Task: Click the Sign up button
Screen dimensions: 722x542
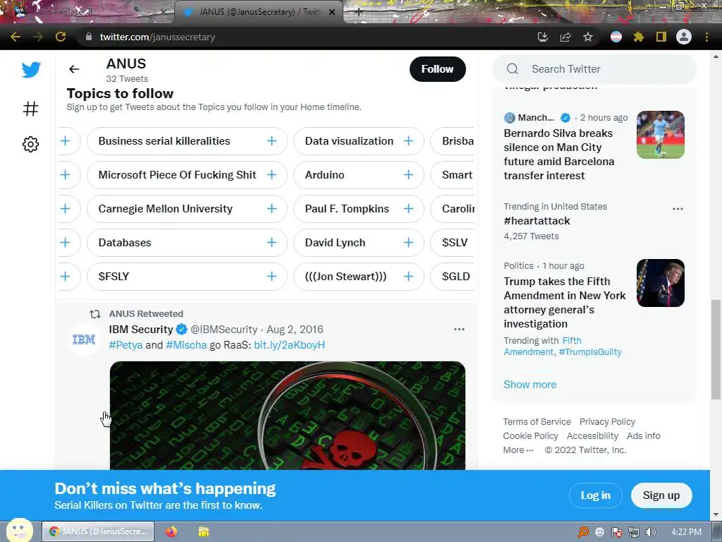Action: pos(661,495)
